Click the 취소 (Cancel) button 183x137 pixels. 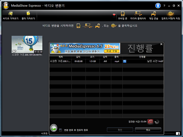tap(148, 130)
